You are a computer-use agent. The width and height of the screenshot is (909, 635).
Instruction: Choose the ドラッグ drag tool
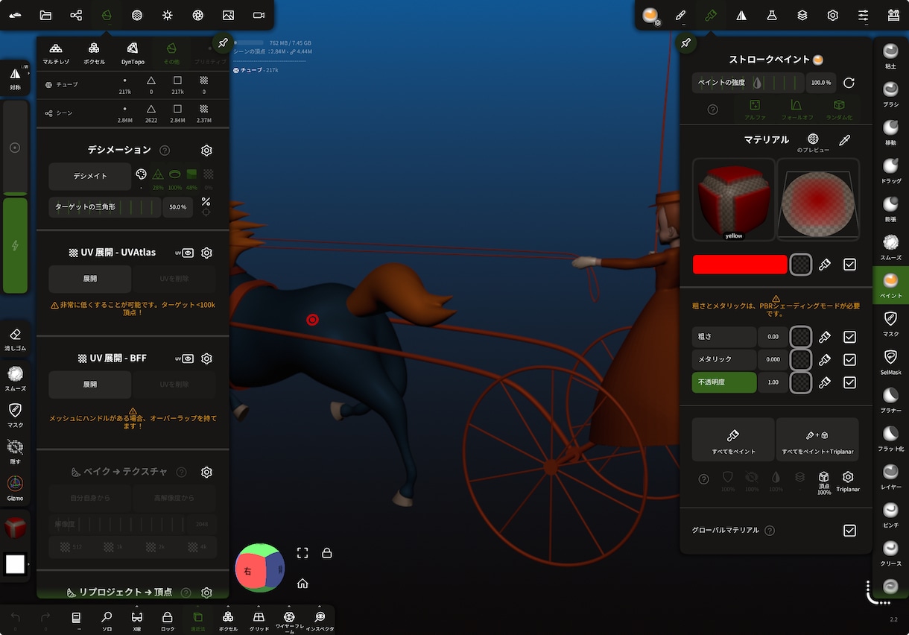(x=890, y=171)
